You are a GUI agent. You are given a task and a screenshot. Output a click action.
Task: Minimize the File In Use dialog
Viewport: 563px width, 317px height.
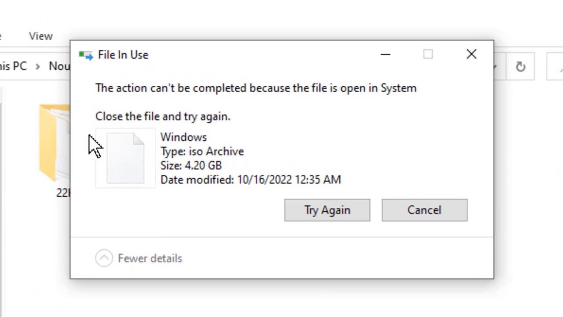[386, 55]
